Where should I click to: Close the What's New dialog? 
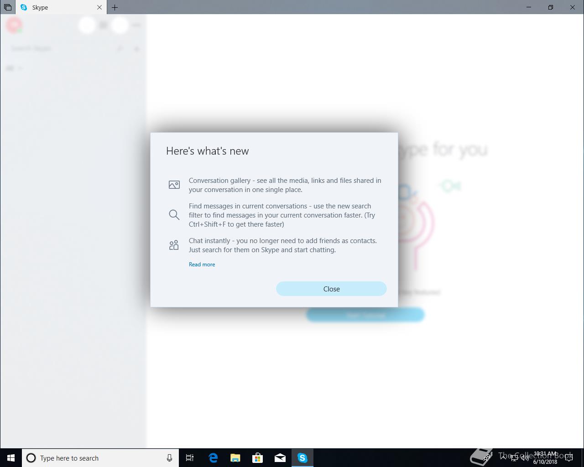coord(331,289)
